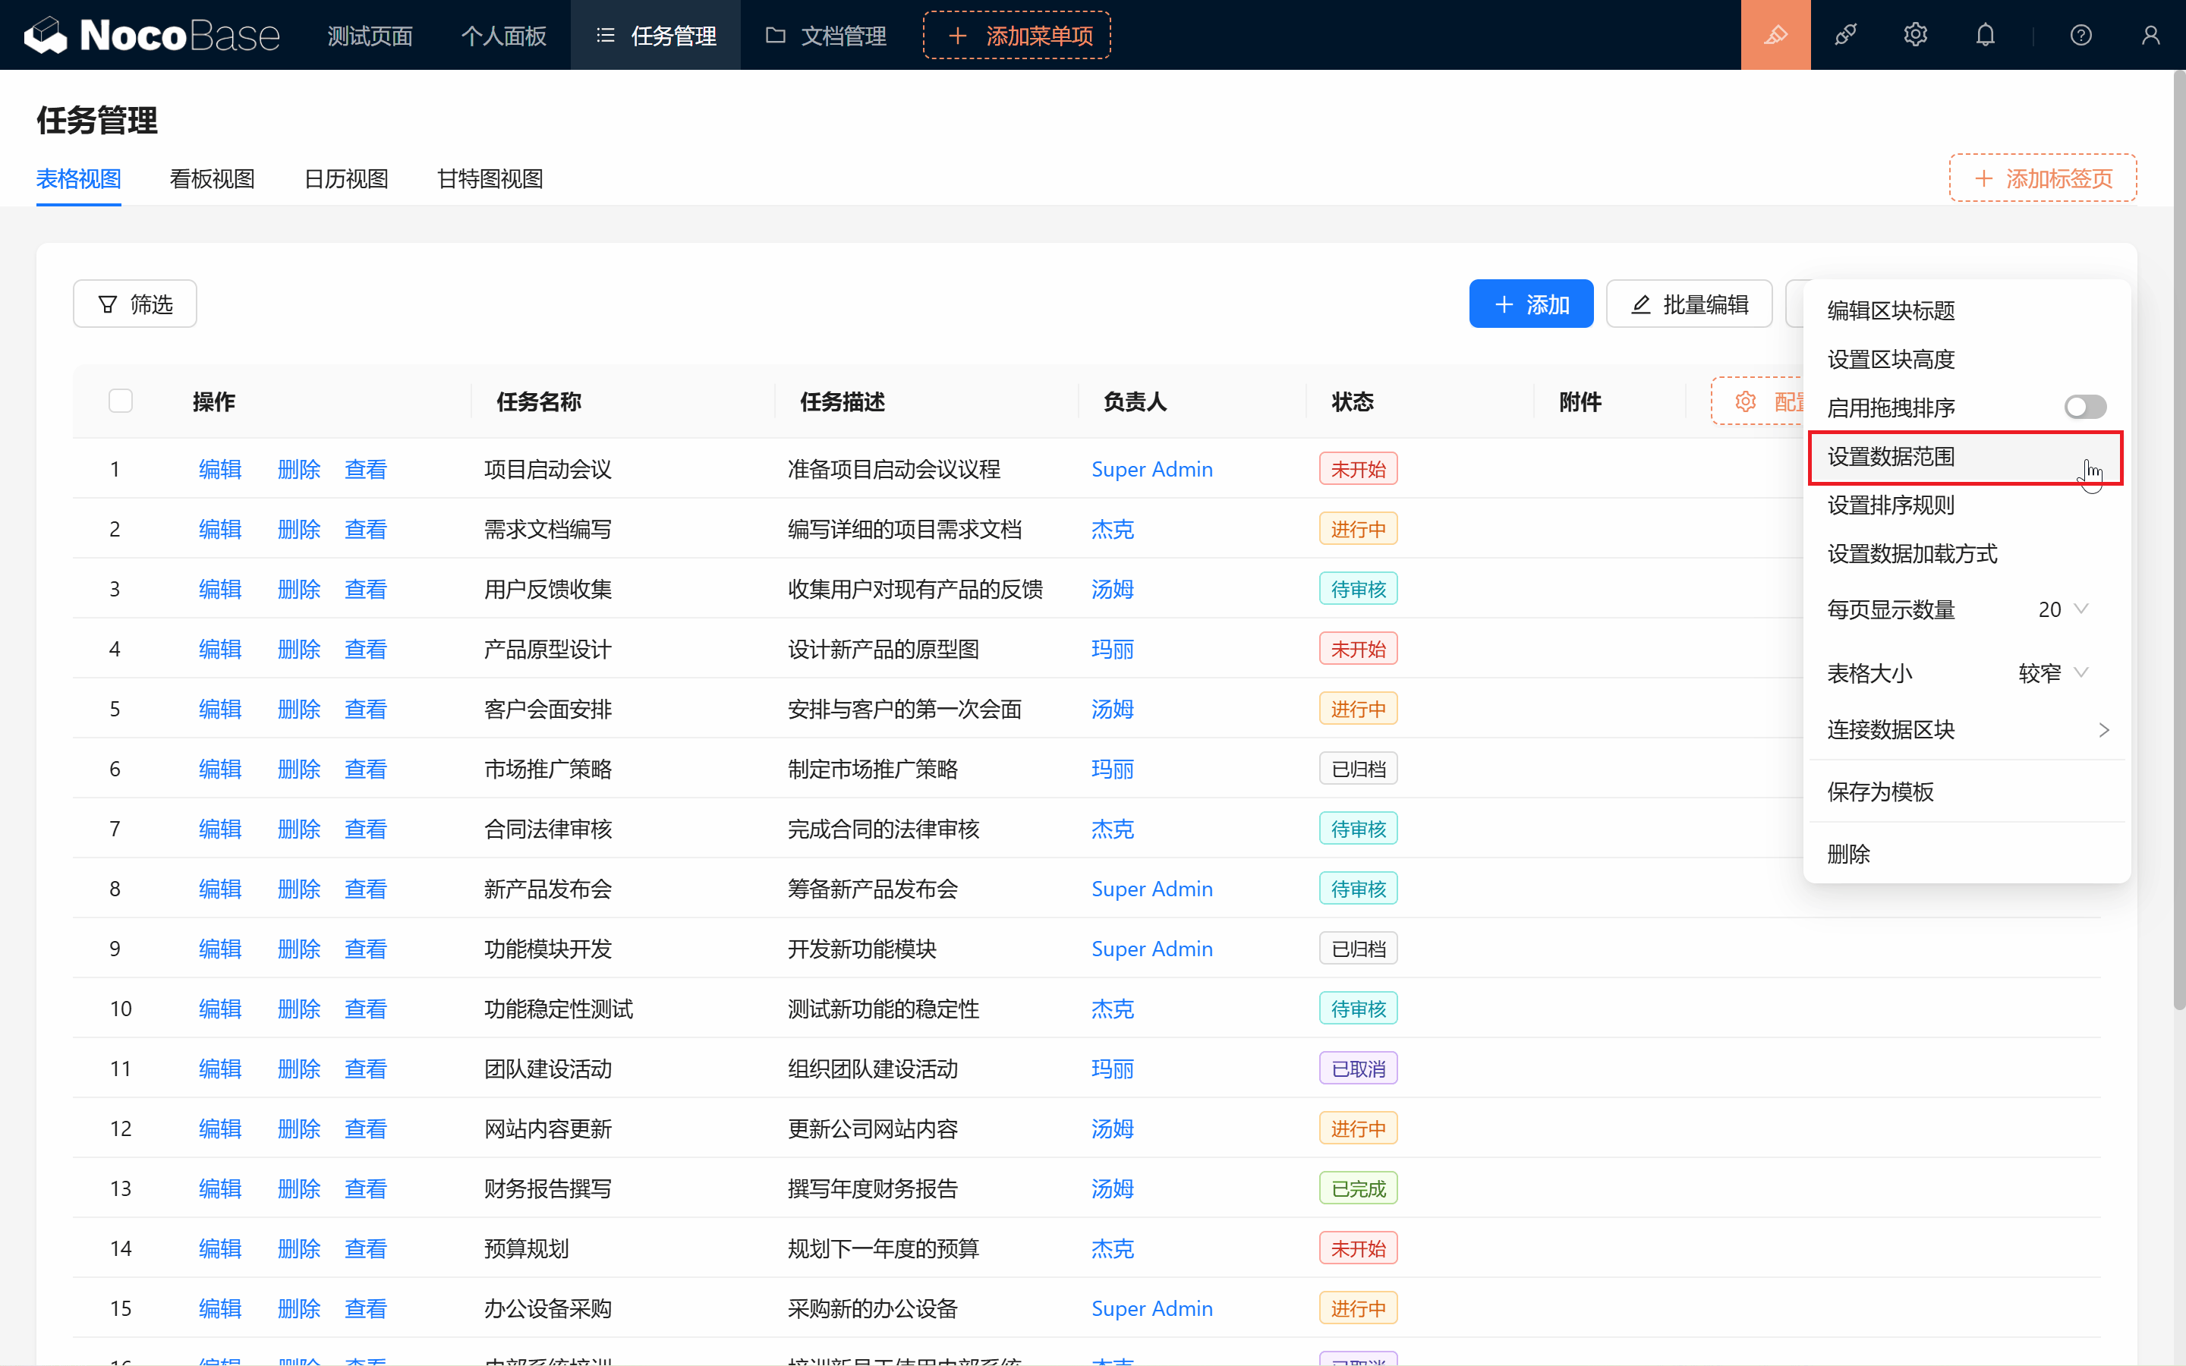Click the 已归档 tag in 市场推广策略 row
This screenshot has width=2186, height=1366.
pyautogui.click(x=1358, y=769)
